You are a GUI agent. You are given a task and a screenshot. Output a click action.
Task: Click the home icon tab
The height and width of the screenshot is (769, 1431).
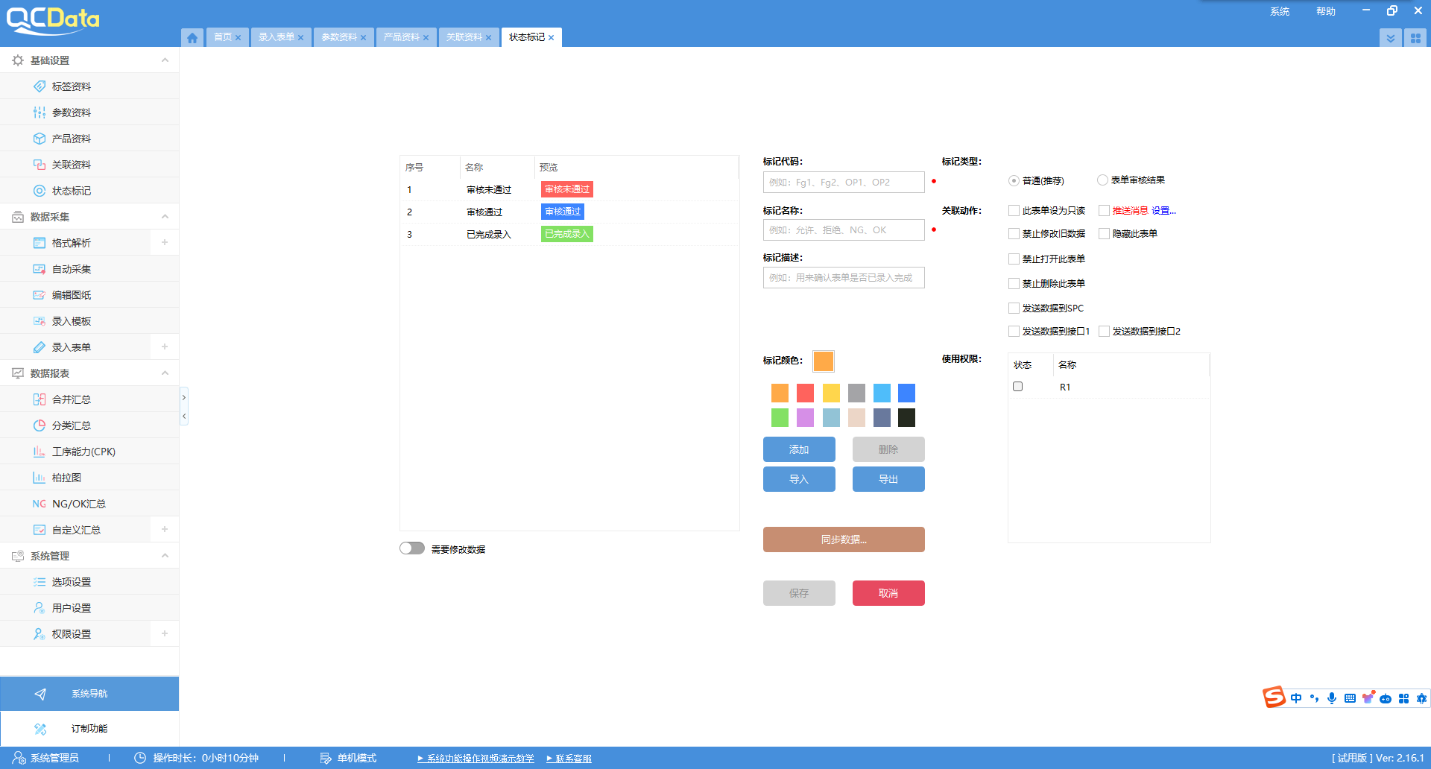pos(192,37)
